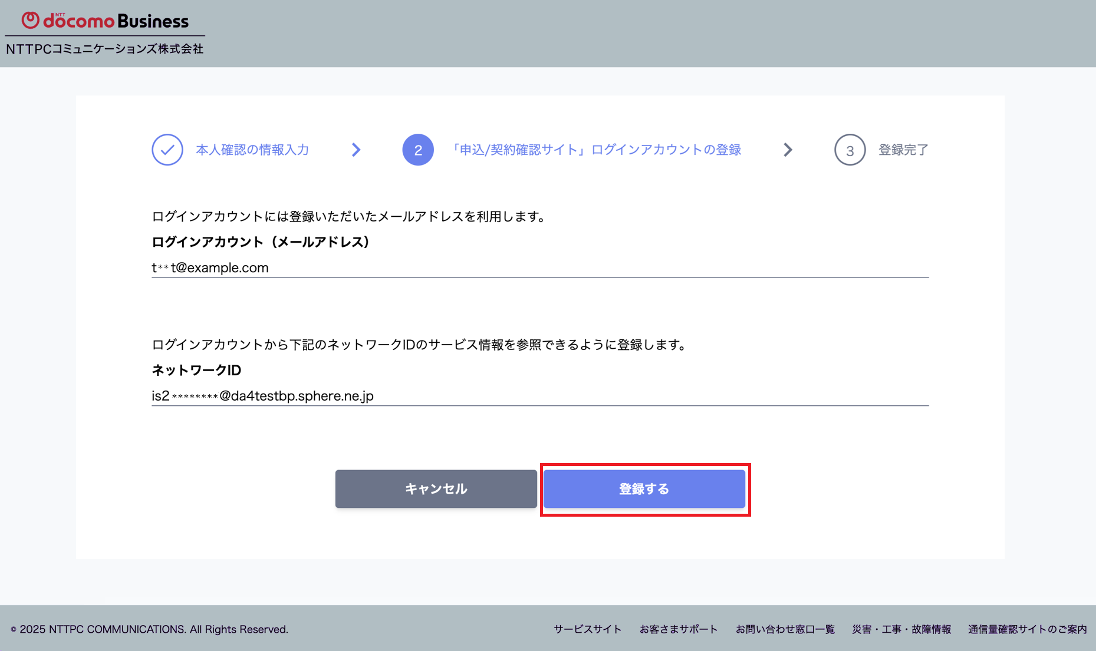This screenshot has height=651, width=1096.
Task: Click the blue chevron after step one
Action: [x=356, y=150]
